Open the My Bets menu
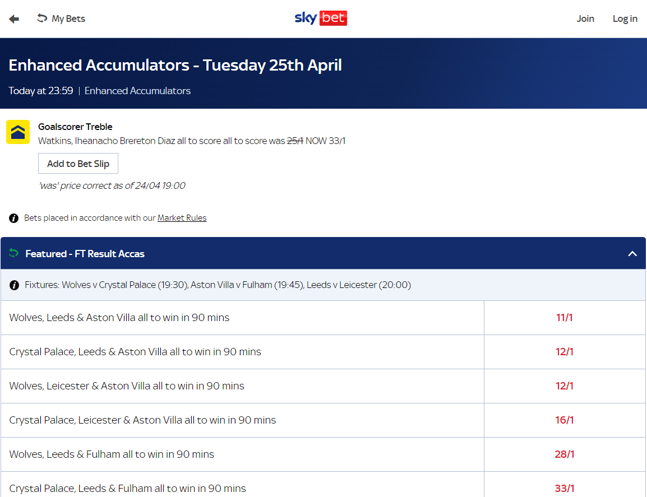 point(67,18)
